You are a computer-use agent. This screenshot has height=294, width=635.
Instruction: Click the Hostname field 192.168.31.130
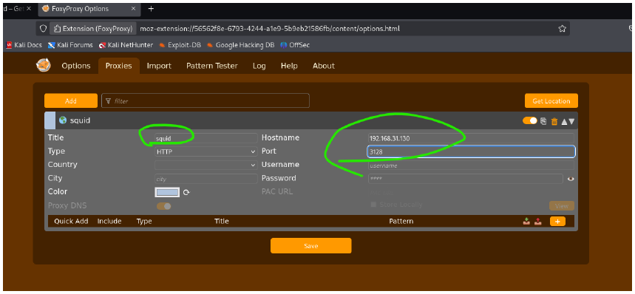pyautogui.click(x=471, y=138)
